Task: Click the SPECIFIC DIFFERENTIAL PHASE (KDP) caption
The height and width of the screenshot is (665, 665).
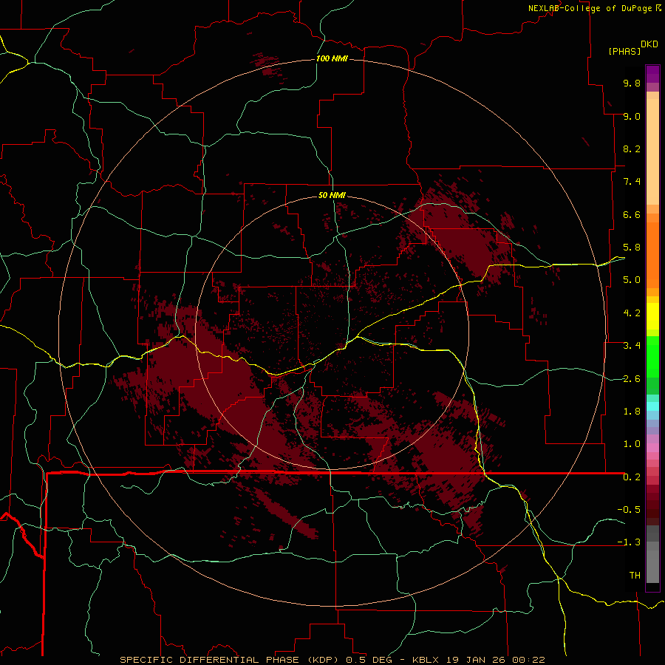Action: point(231,660)
